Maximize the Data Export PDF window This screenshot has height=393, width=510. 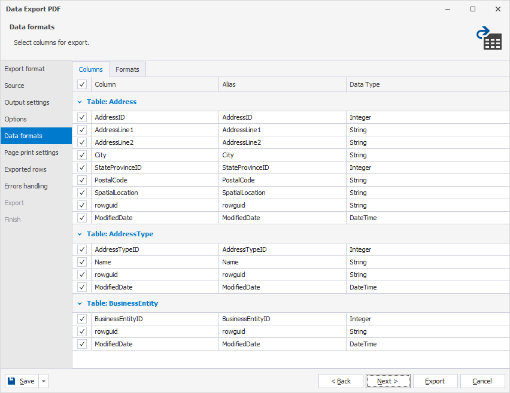(473, 9)
